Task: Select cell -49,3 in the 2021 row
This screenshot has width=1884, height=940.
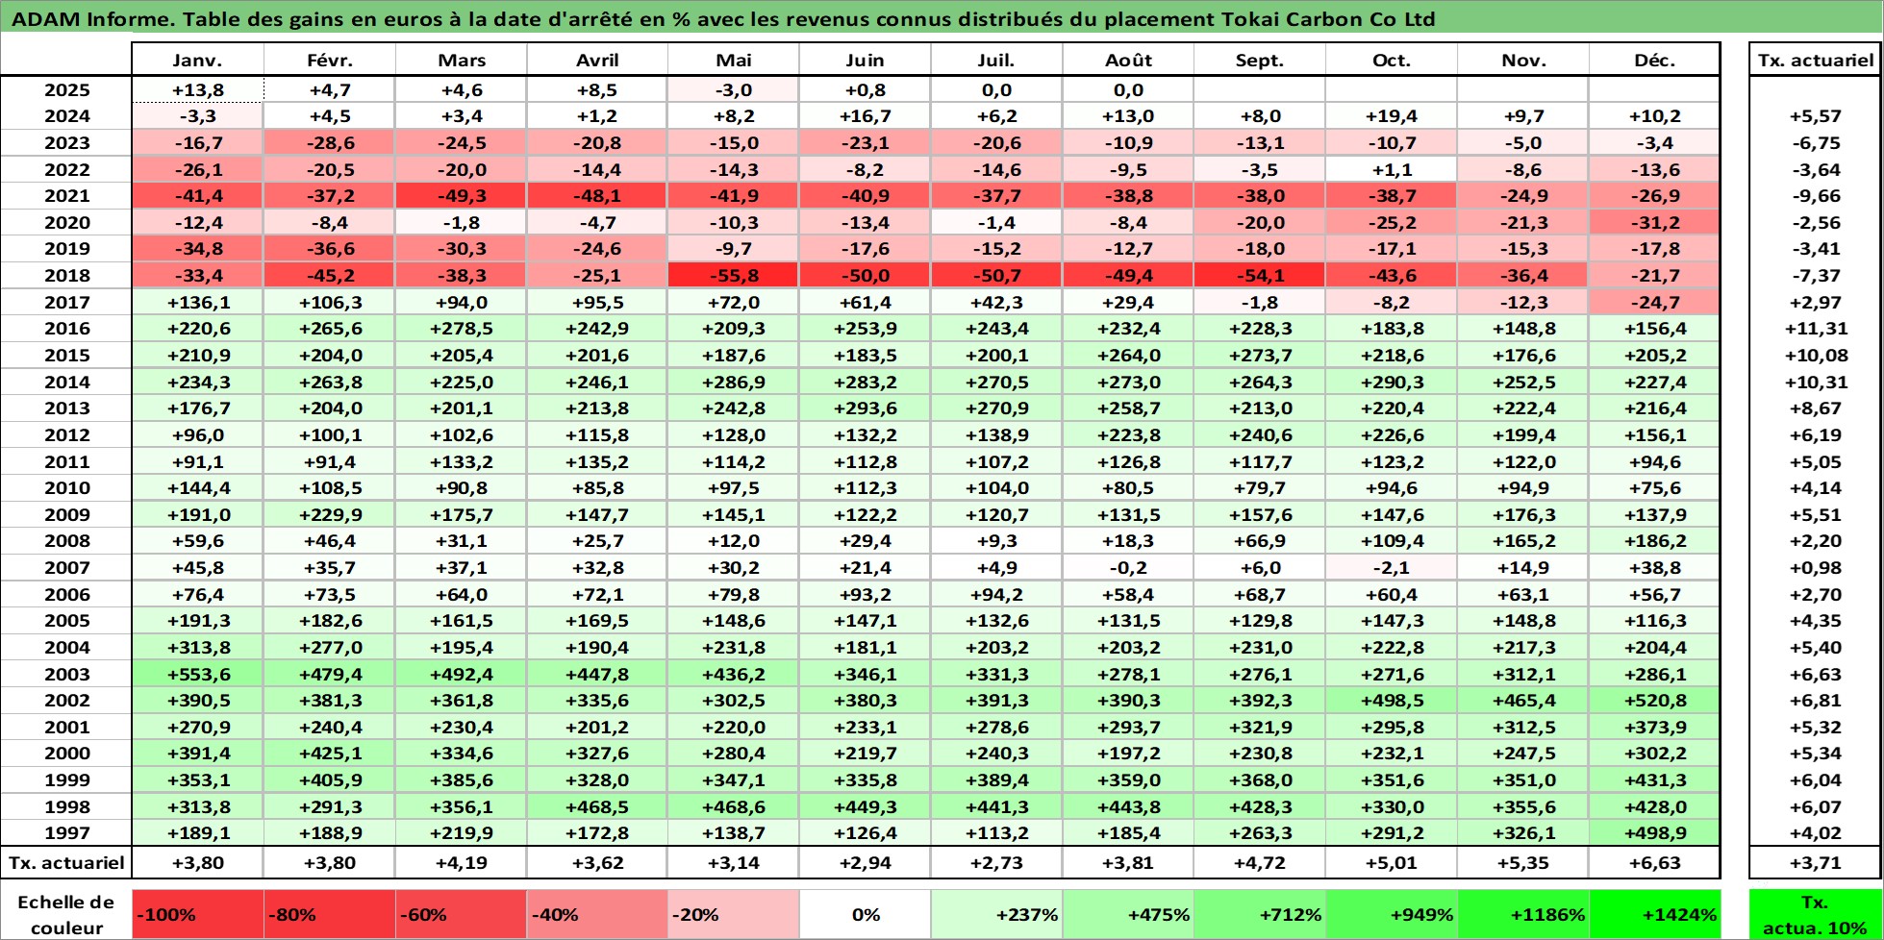Action: (461, 195)
